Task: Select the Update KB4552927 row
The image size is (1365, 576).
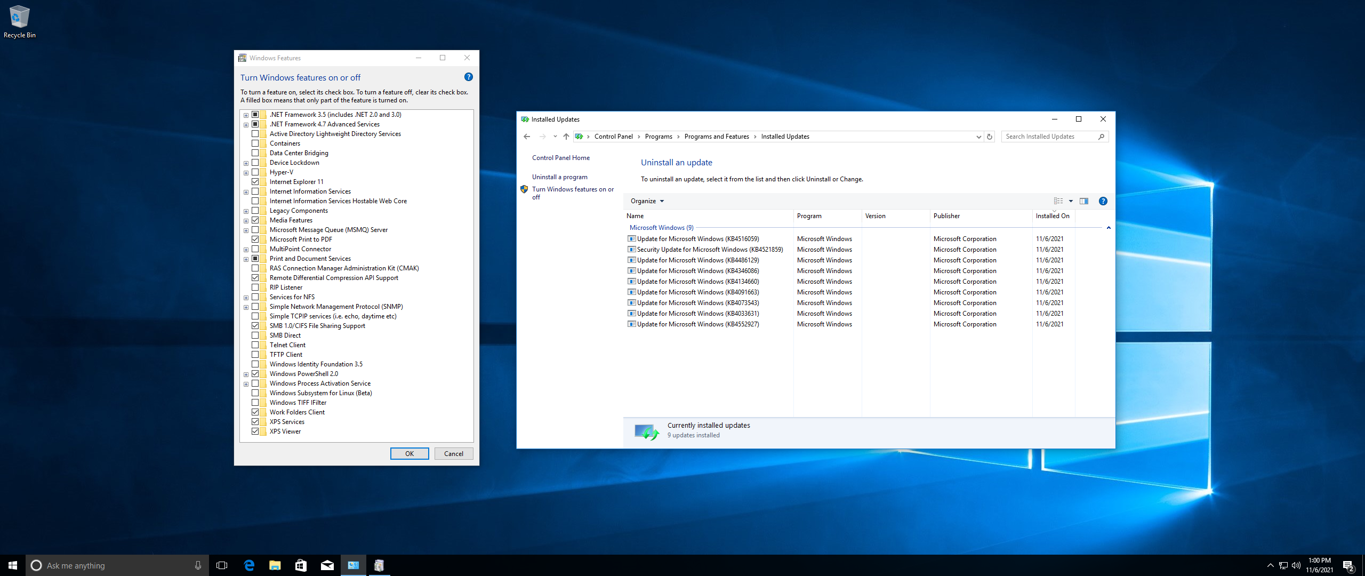Action: click(850, 324)
